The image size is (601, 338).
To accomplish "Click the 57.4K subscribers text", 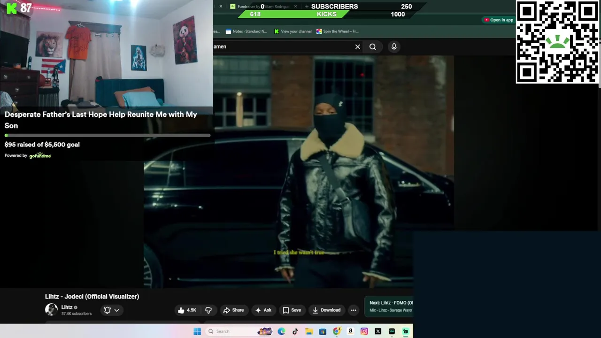I will (x=77, y=314).
